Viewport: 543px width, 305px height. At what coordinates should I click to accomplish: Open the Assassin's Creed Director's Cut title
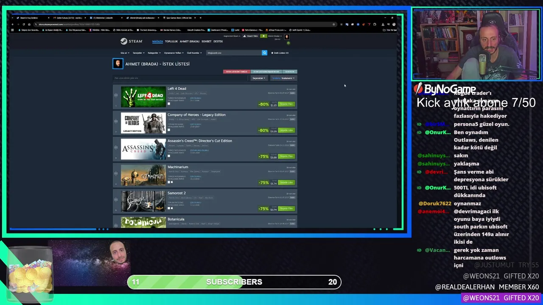(200, 141)
